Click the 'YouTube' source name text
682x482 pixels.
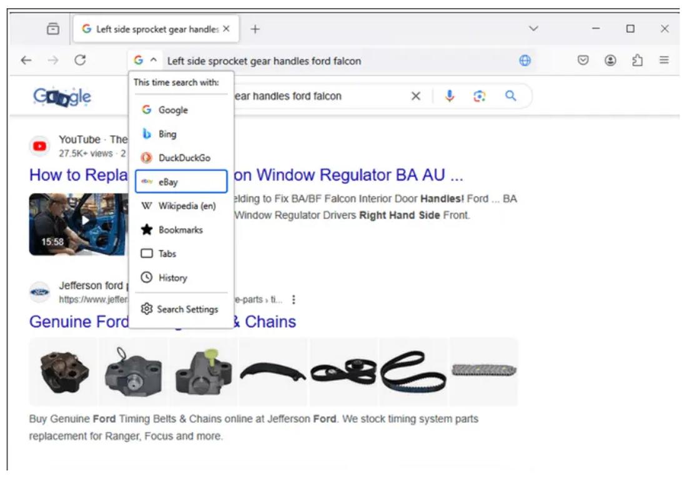click(79, 139)
